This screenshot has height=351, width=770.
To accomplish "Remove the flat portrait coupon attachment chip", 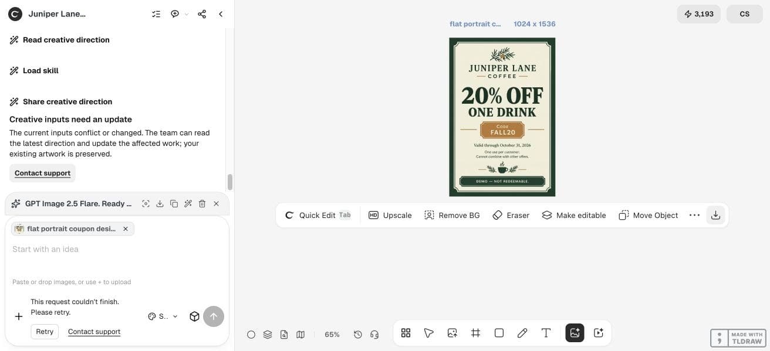I will 125,229.
